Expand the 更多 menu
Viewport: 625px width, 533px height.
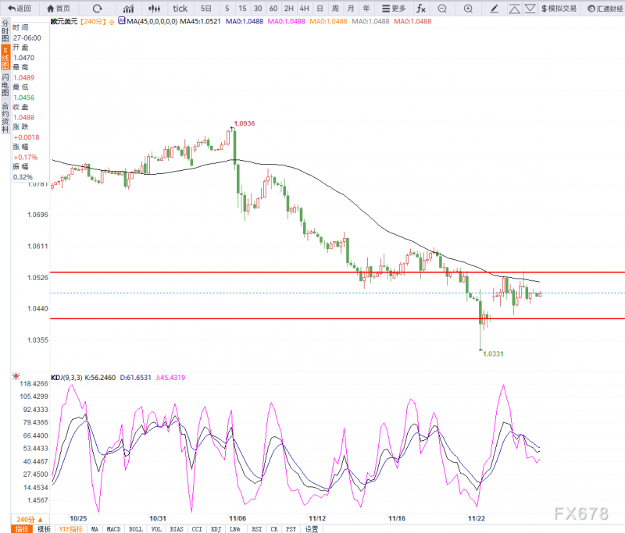point(394,9)
